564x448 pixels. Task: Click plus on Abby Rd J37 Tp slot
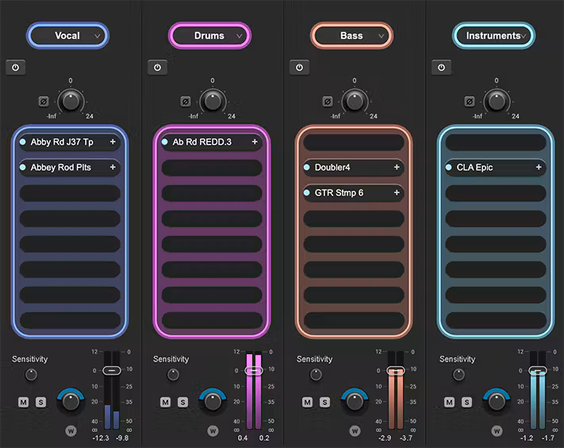click(113, 142)
